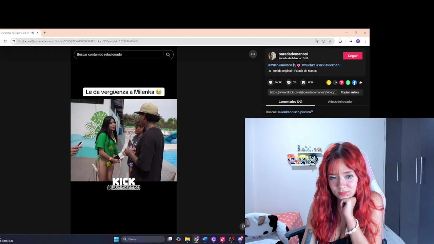Open Word from the taskbar
The height and width of the screenshot is (244, 434).
(205, 239)
